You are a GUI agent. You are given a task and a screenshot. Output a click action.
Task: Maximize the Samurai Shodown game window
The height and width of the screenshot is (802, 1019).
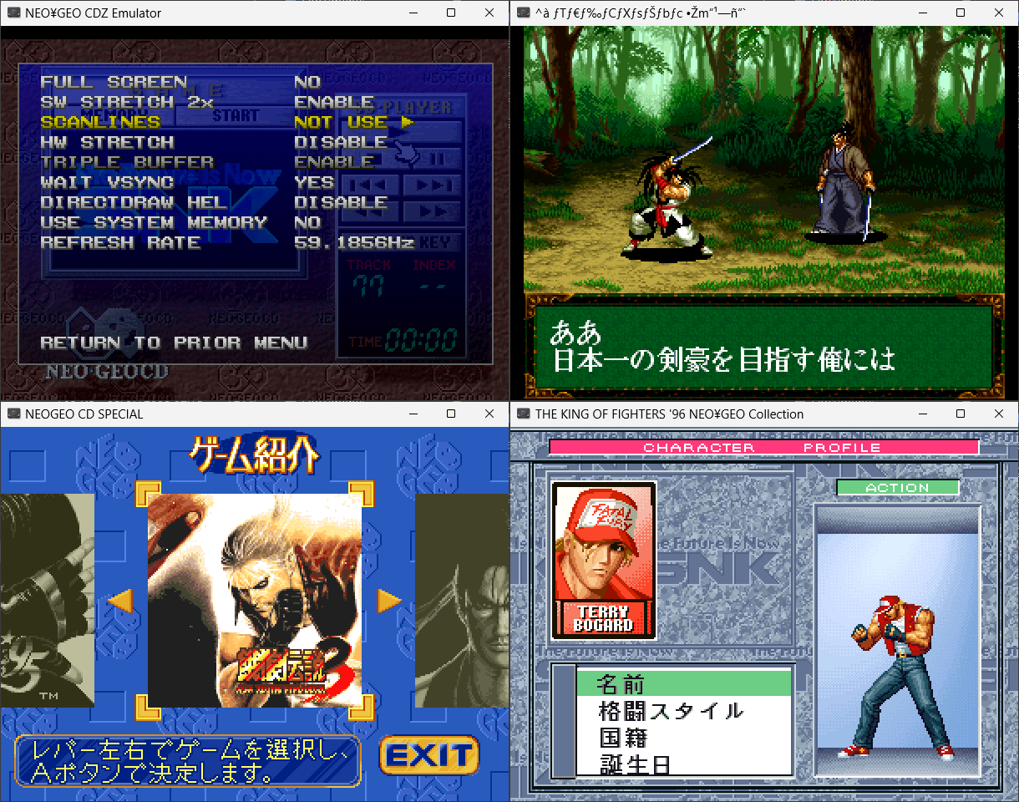(961, 13)
